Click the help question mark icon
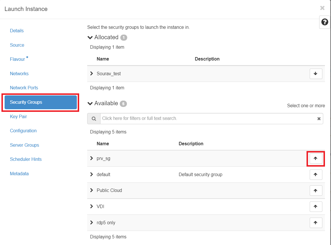The image size is (331, 245). point(325,22)
